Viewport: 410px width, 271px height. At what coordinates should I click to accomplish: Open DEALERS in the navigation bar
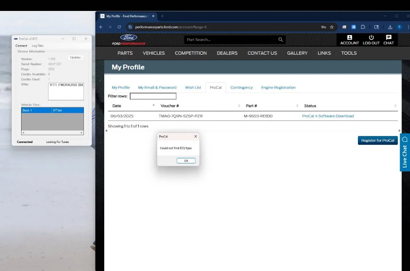[227, 53]
